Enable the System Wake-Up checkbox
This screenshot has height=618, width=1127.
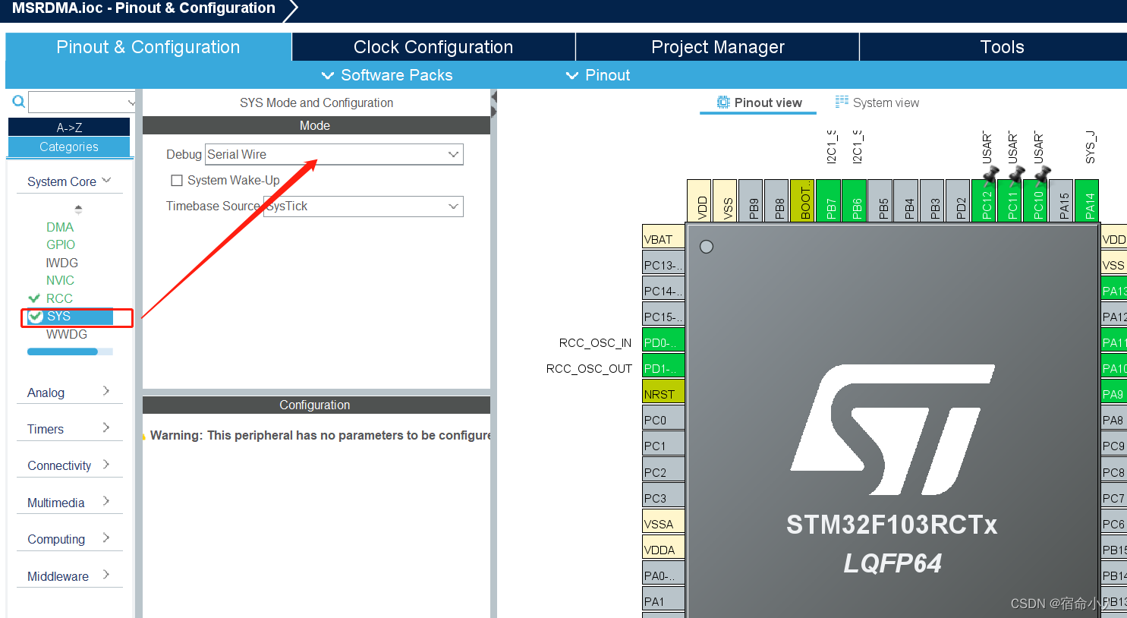coord(177,180)
